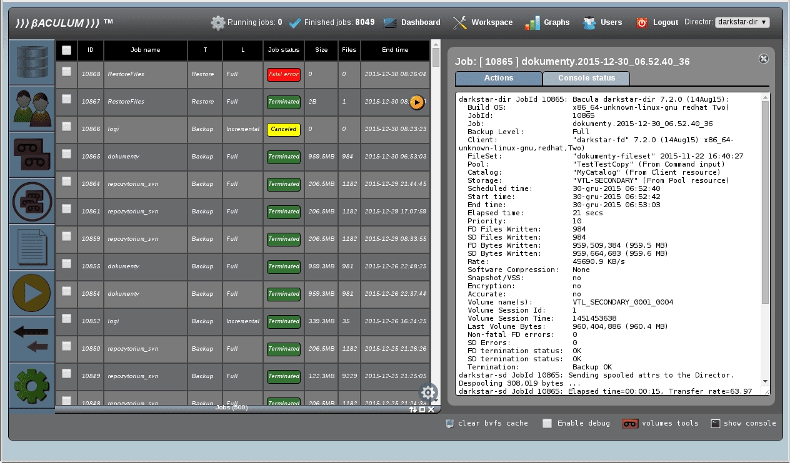790x463 pixels.
Task: Click orange play button on job 10867
Action: [417, 102]
